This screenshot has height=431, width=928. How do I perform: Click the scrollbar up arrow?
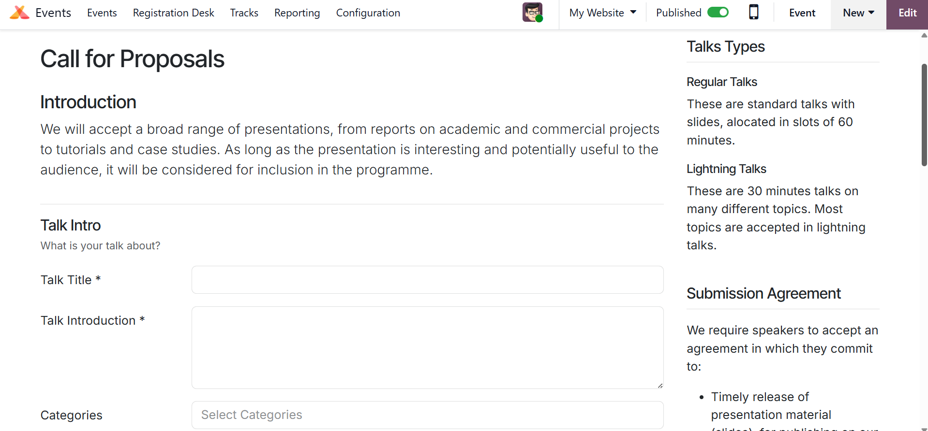tap(924, 35)
